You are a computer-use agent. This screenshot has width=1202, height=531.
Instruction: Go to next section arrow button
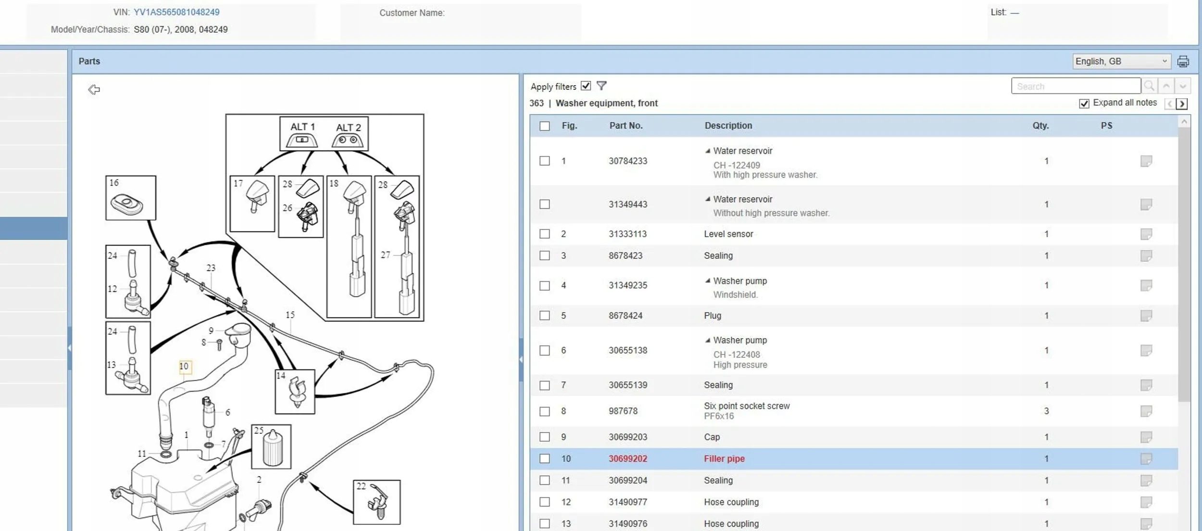point(1182,104)
